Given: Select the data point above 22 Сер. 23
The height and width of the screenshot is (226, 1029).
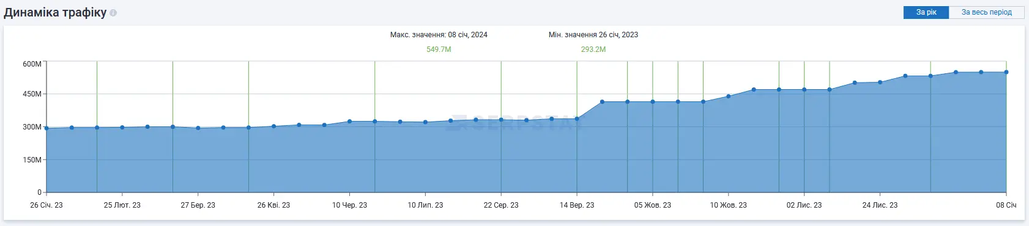Looking at the screenshot, I should click(x=501, y=120).
